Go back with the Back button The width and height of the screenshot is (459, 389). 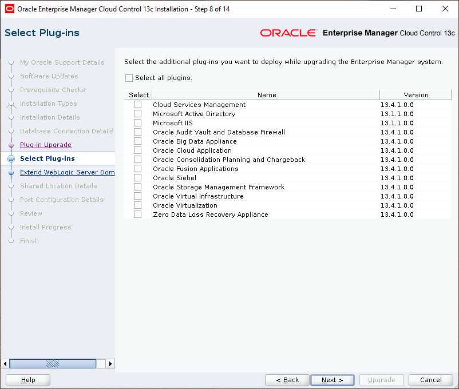click(x=287, y=380)
